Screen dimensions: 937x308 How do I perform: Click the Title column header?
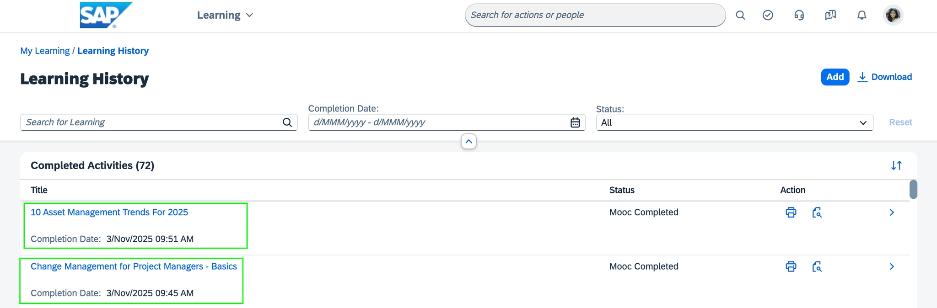(x=39, y=190)
